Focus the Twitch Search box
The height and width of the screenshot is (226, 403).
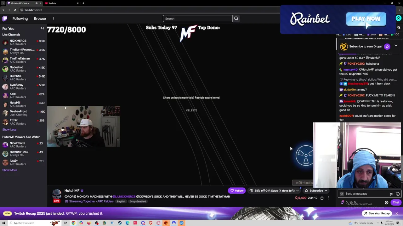point(198,19)
